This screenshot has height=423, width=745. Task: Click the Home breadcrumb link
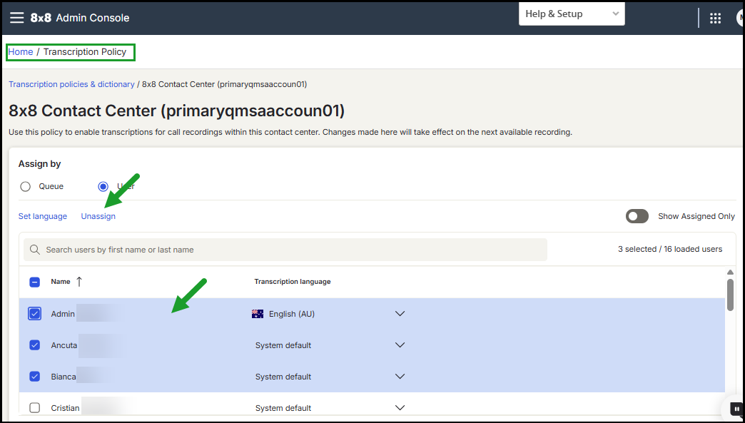click(x=21, y=52)
